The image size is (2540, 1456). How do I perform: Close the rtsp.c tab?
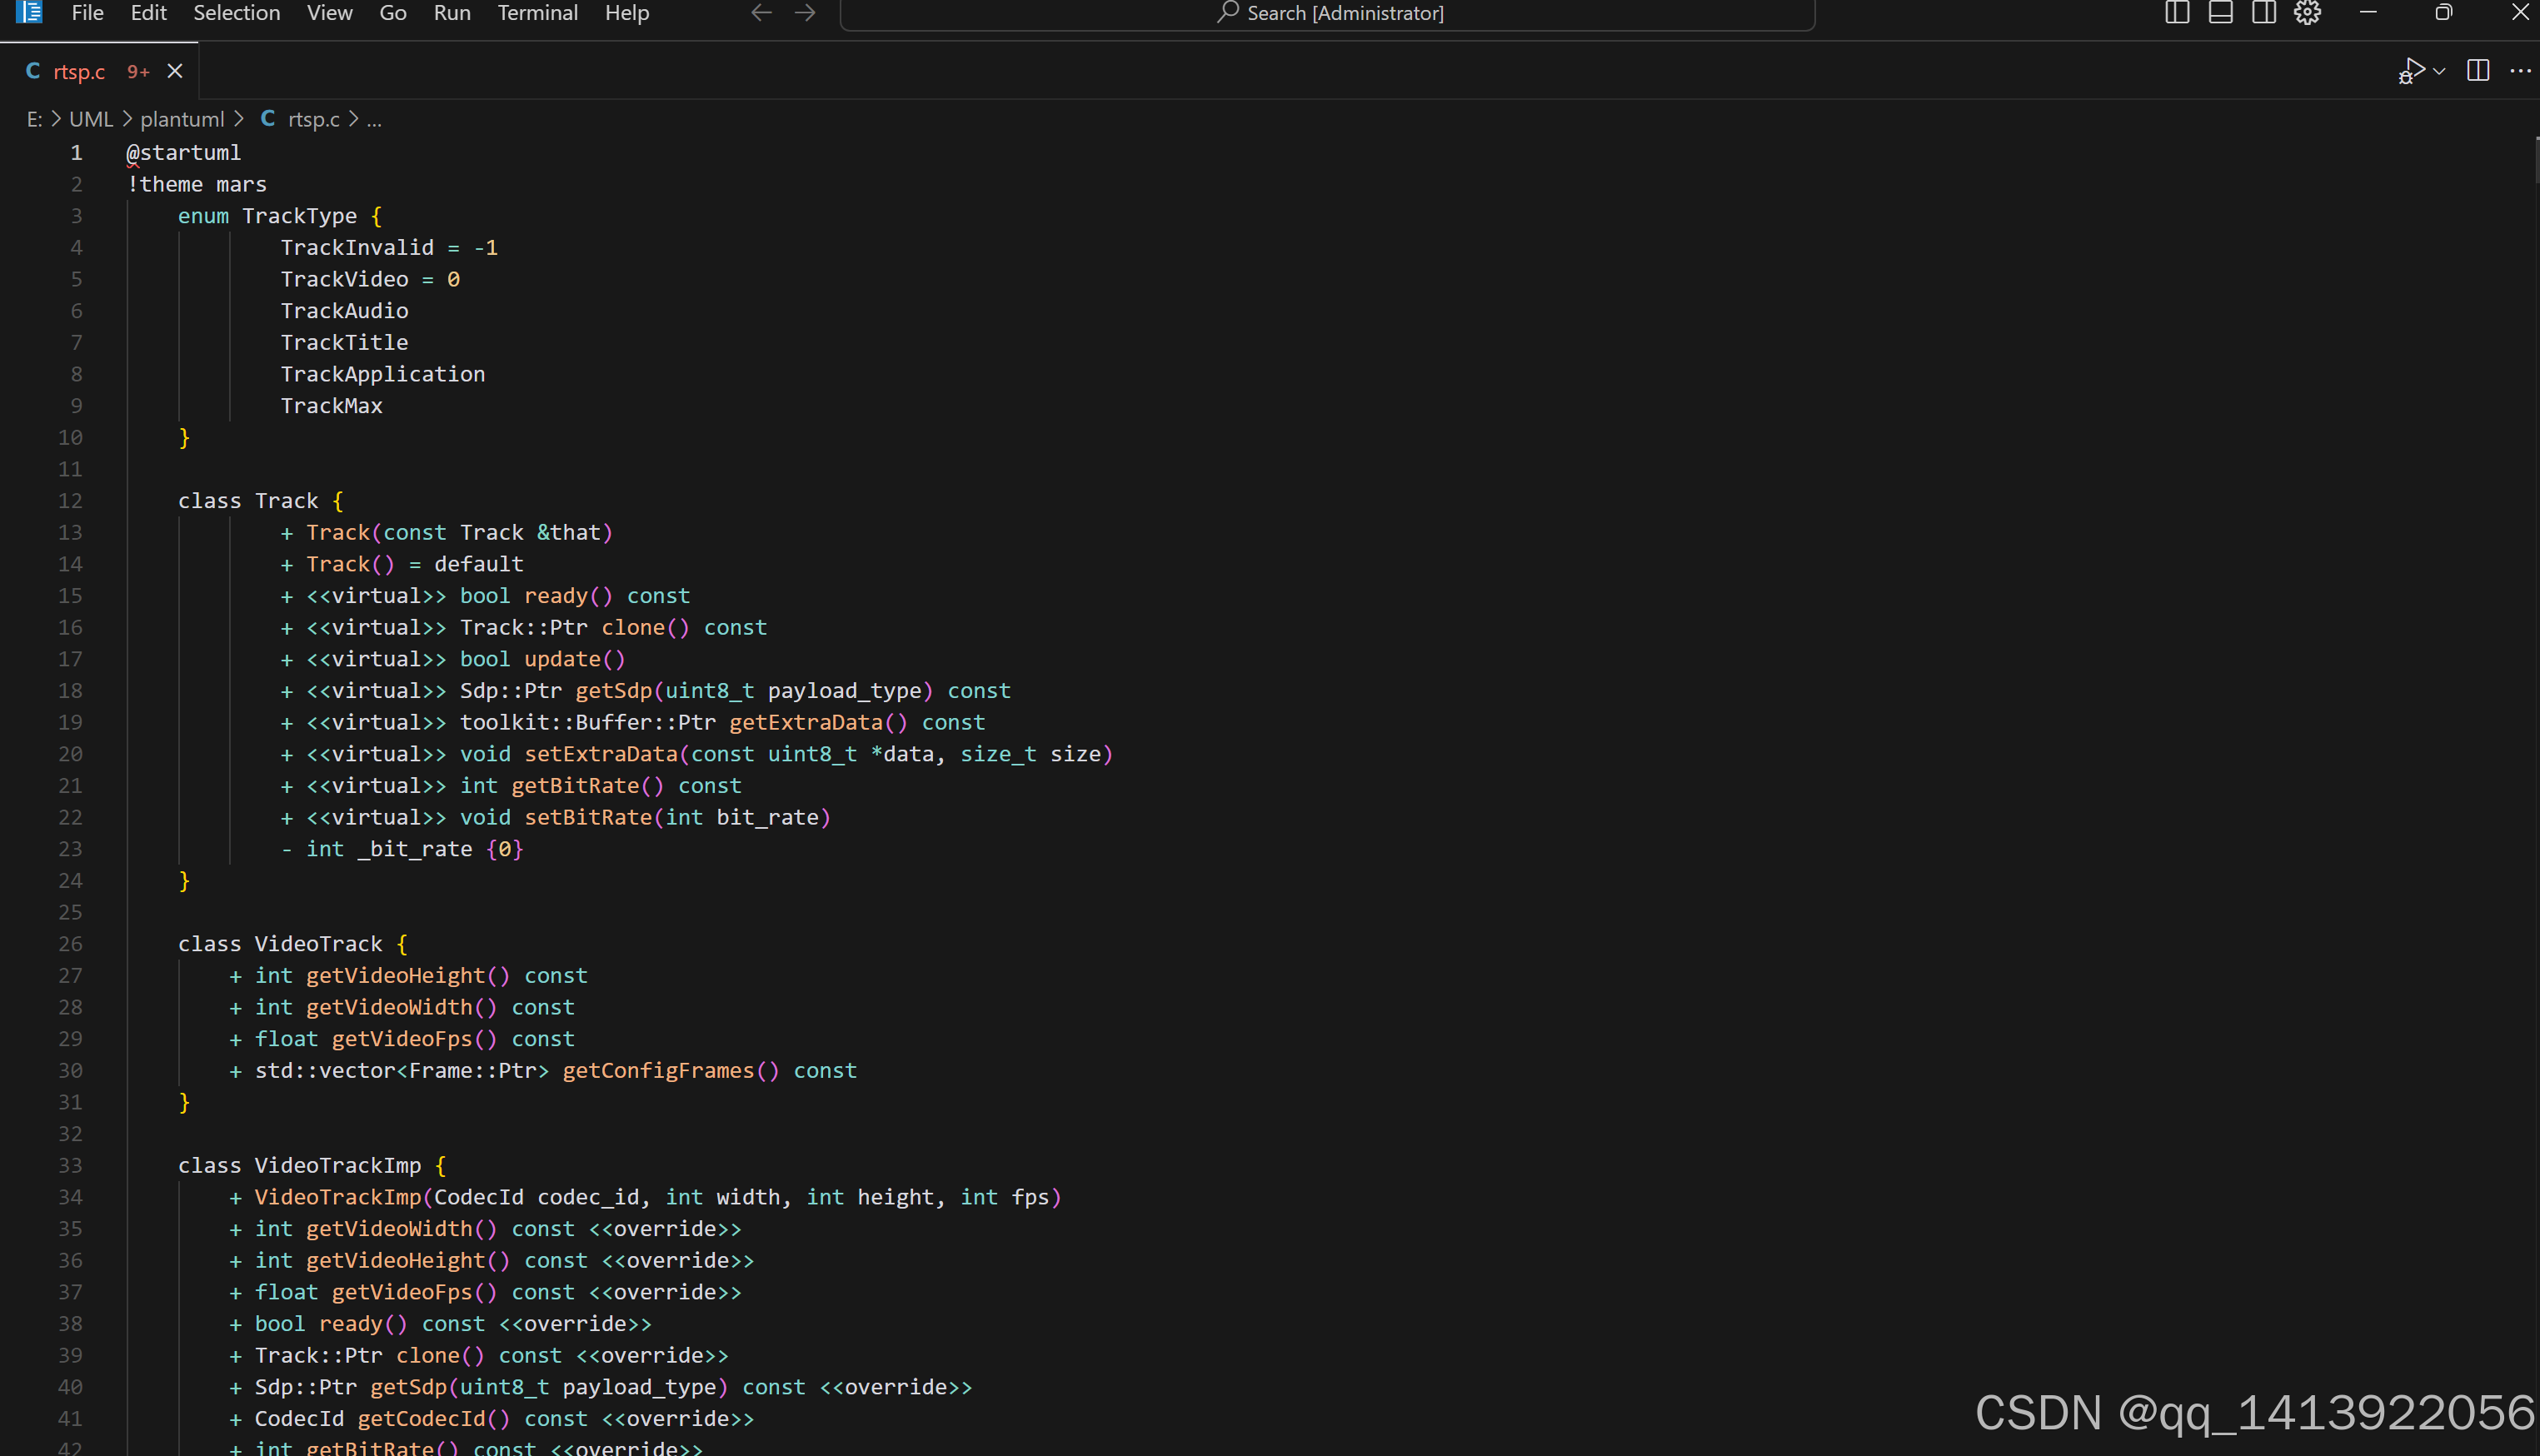175,71
